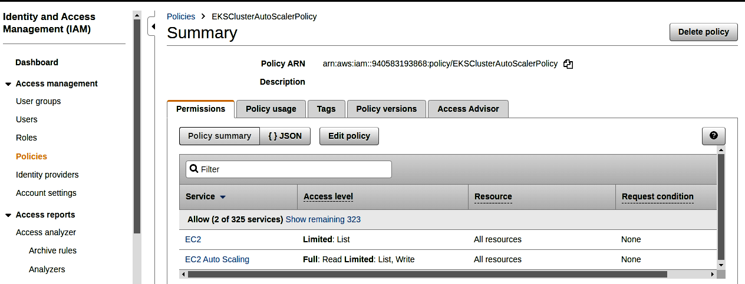Collapse the IAM sidebar with the arrow handle
The width and height of the screenshot is (745, 284).
(152, 26)
